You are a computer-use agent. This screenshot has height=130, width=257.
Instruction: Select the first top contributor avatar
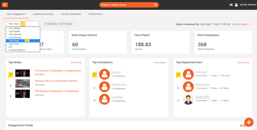click(104, 74)
